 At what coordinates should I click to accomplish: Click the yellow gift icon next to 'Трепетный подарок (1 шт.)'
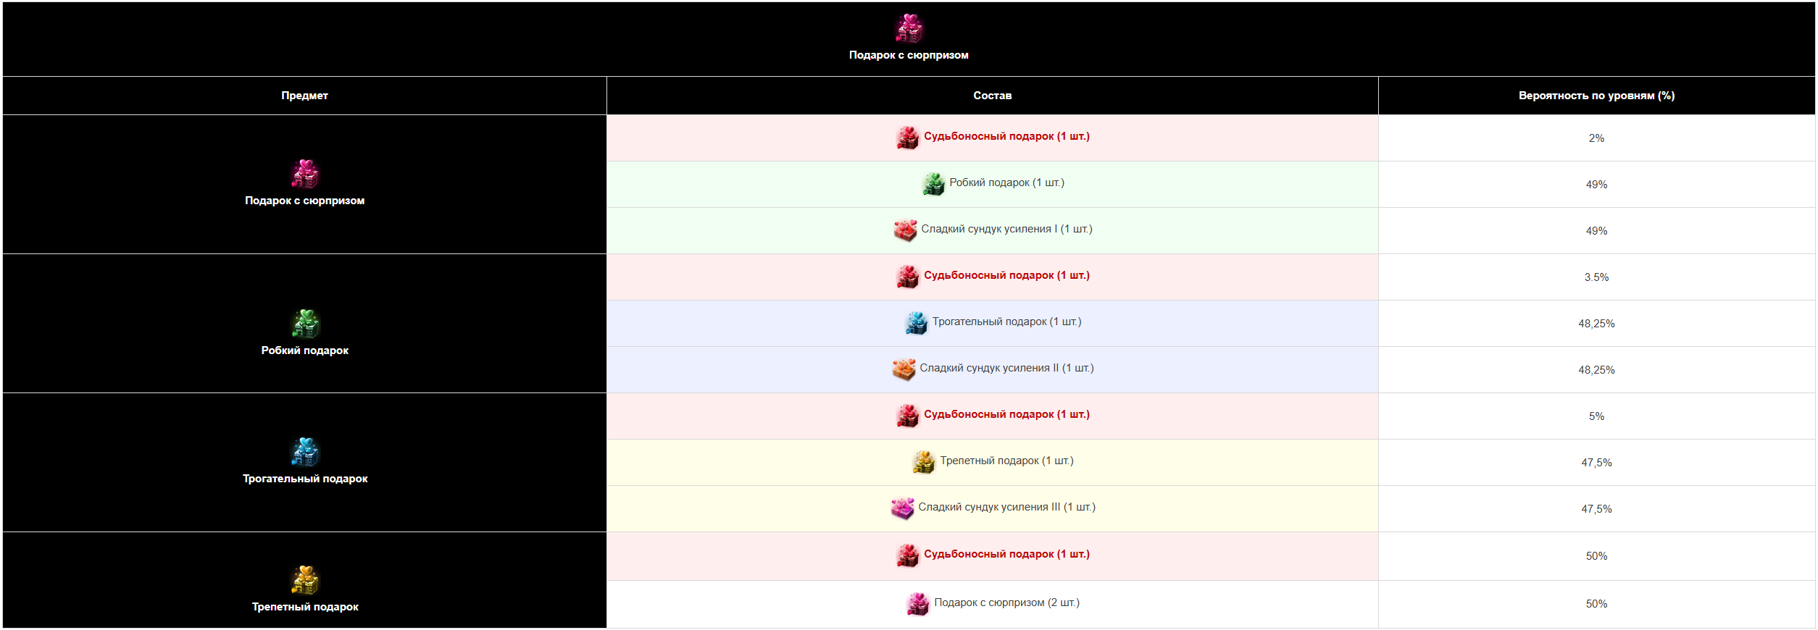pos(925,461)
